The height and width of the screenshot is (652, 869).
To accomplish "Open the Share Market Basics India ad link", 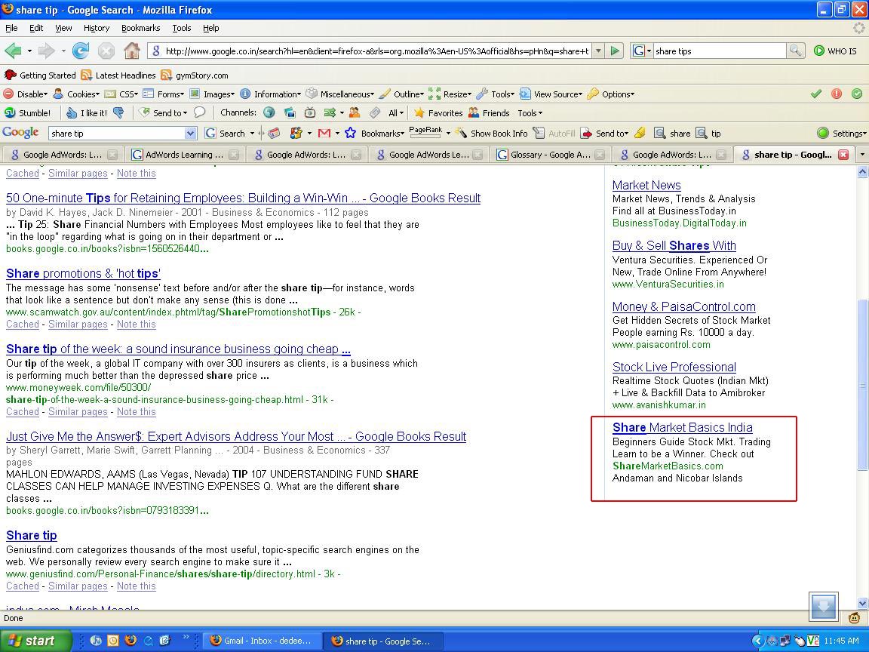I will [682, 427].
